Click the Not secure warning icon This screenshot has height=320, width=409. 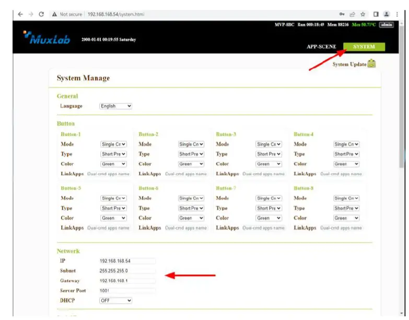[x=54, y=14]
